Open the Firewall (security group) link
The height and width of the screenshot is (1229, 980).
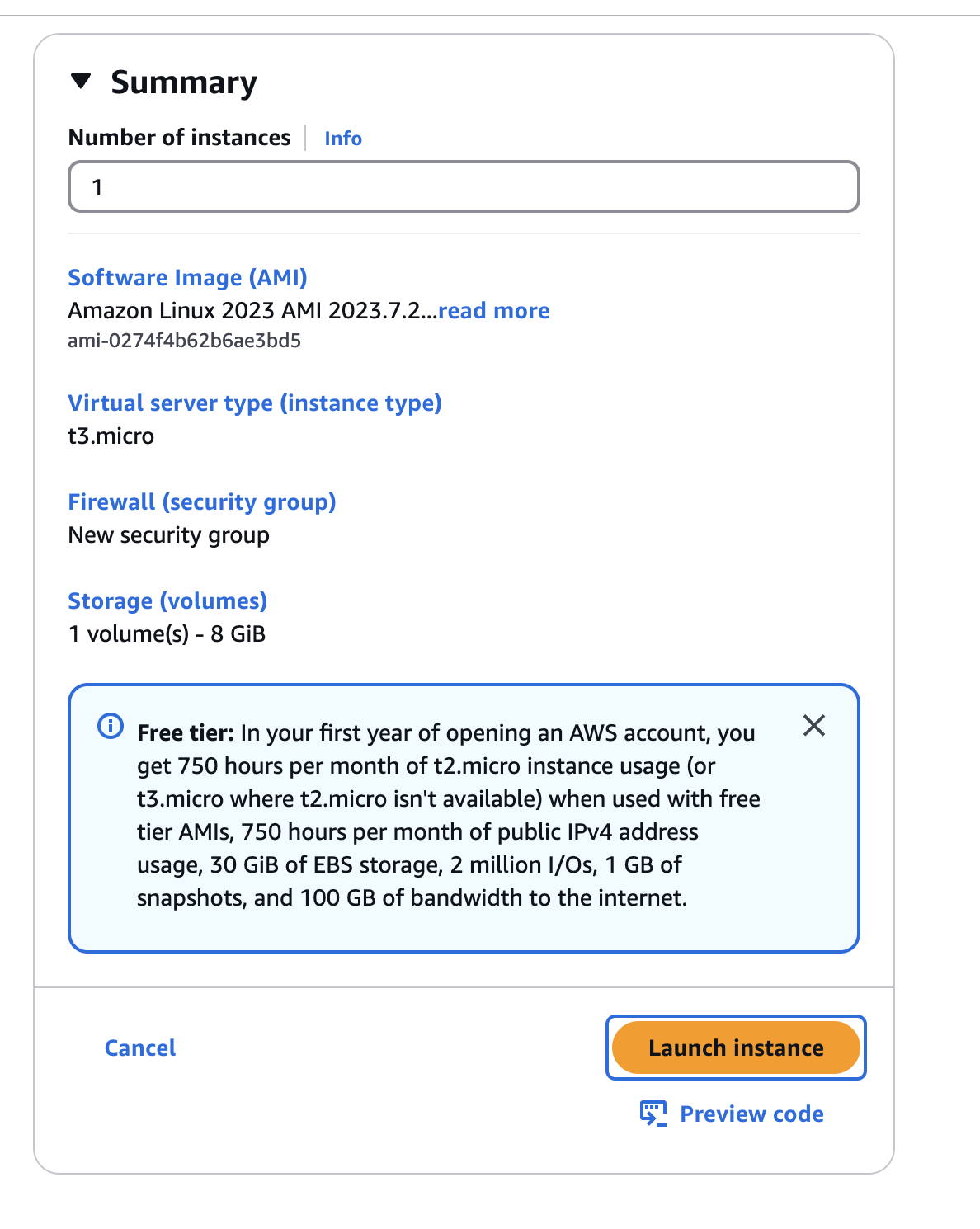tap(202, 502)
